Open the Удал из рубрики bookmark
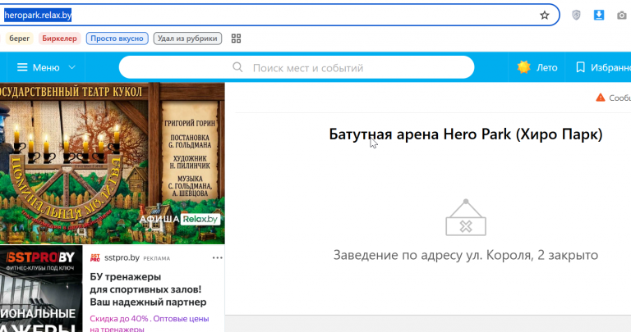 187,39
